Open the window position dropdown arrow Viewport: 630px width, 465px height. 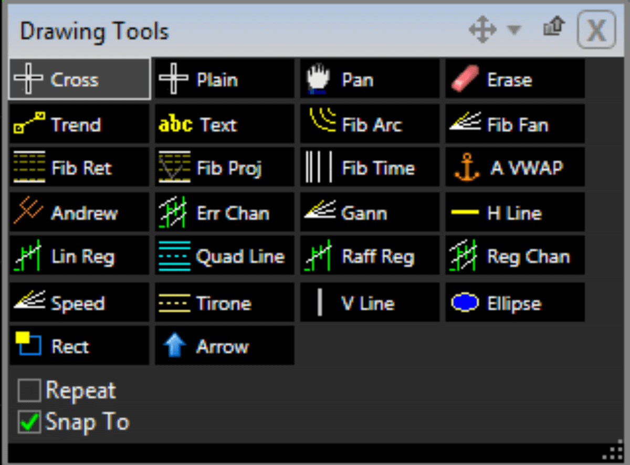click(x=514, y=30)
